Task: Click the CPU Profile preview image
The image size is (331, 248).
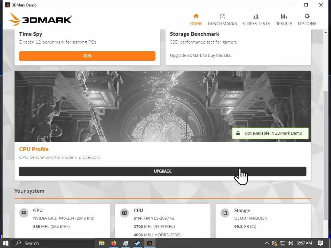Action: pyautogui.click(x=163, y=106)
